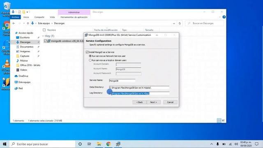Click the < Back button in installer
Image resolution: width=263 pixels, height=148 pixels.
[x=139, y=102]
